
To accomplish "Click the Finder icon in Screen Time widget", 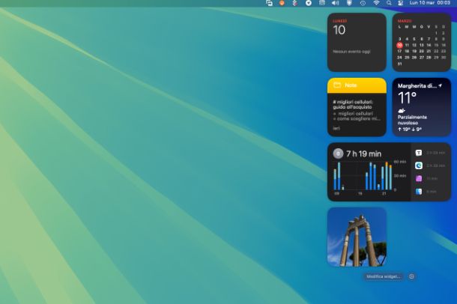I will pos(419,192).
